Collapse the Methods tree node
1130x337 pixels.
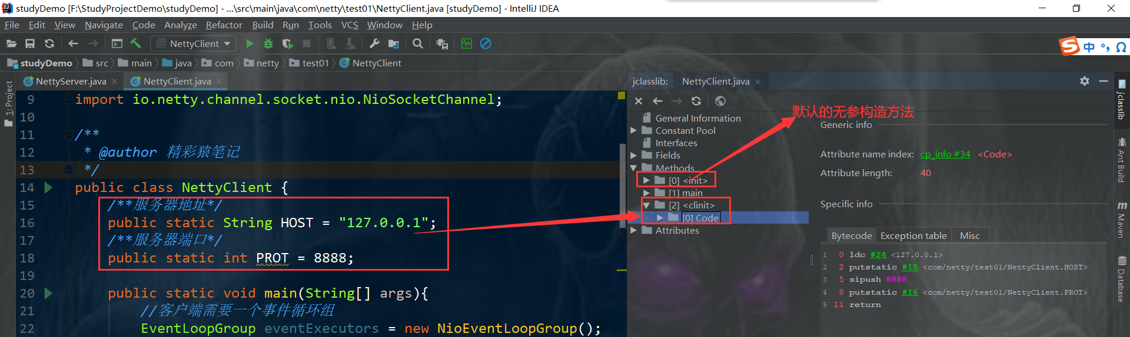[x=634, y=168]
